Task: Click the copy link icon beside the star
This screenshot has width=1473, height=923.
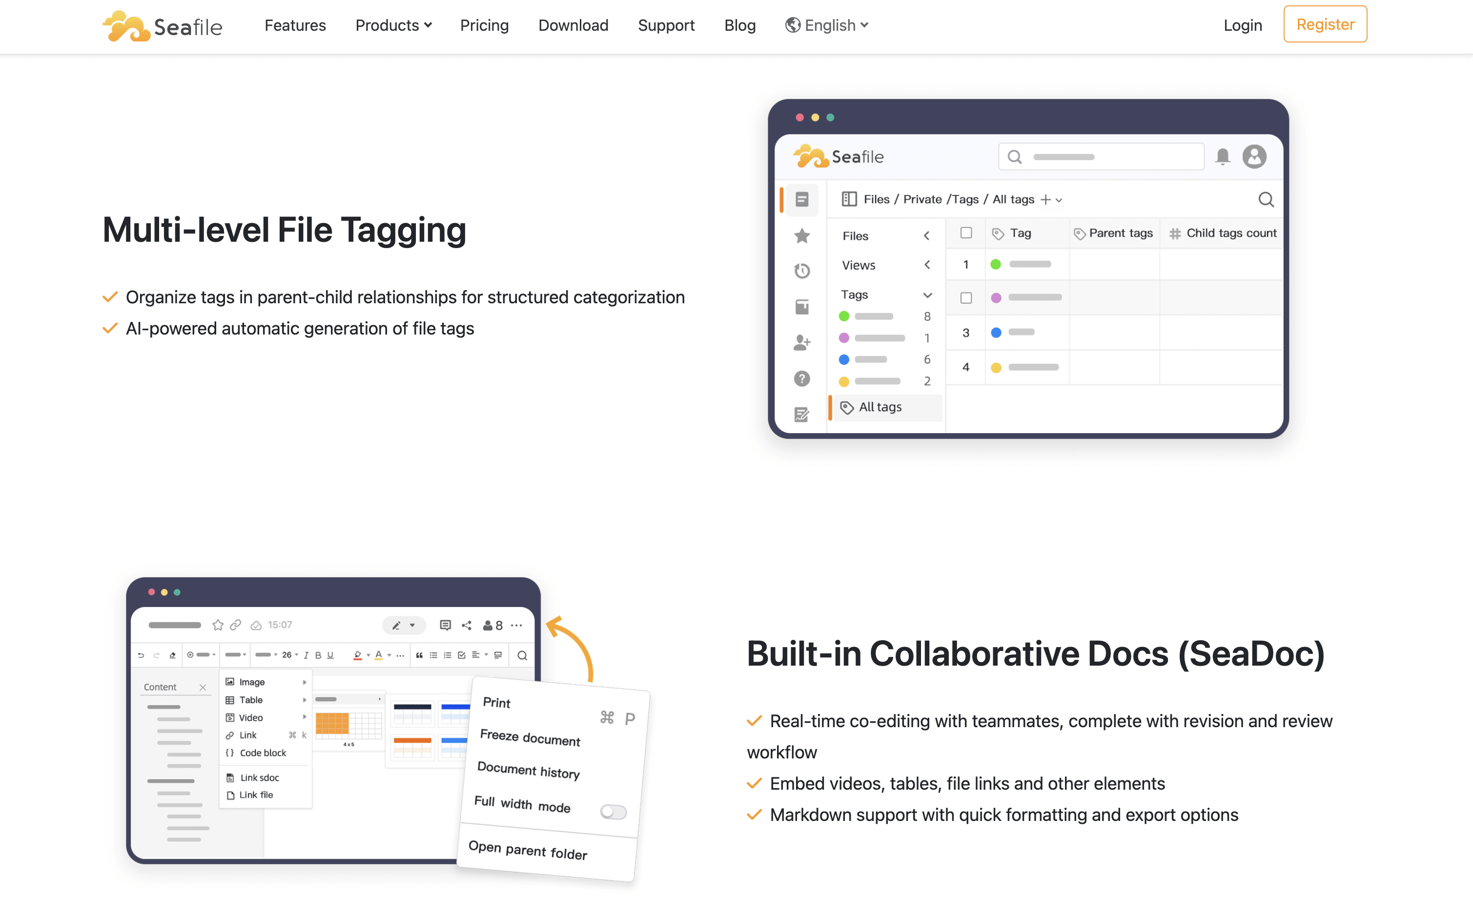Action: point(235,625)
